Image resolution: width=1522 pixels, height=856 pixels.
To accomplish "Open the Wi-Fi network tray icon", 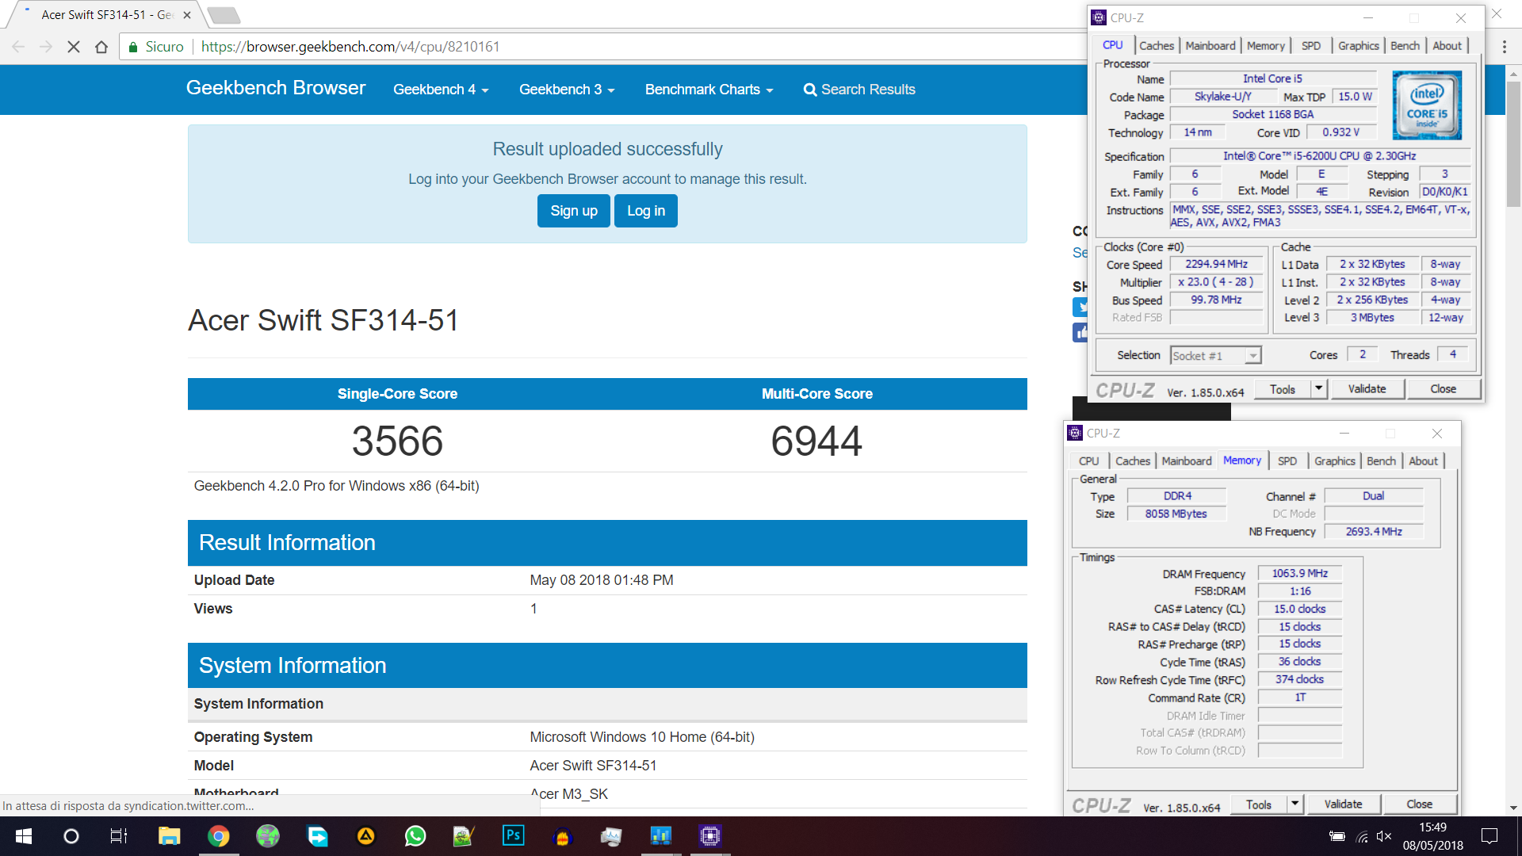I will tap(1362, 836).
